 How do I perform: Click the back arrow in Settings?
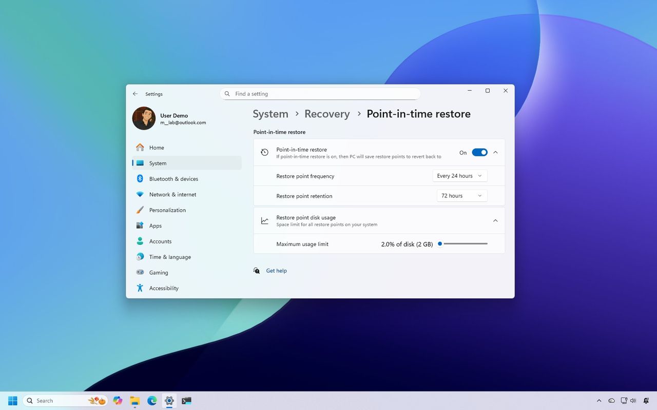[135, 94]
